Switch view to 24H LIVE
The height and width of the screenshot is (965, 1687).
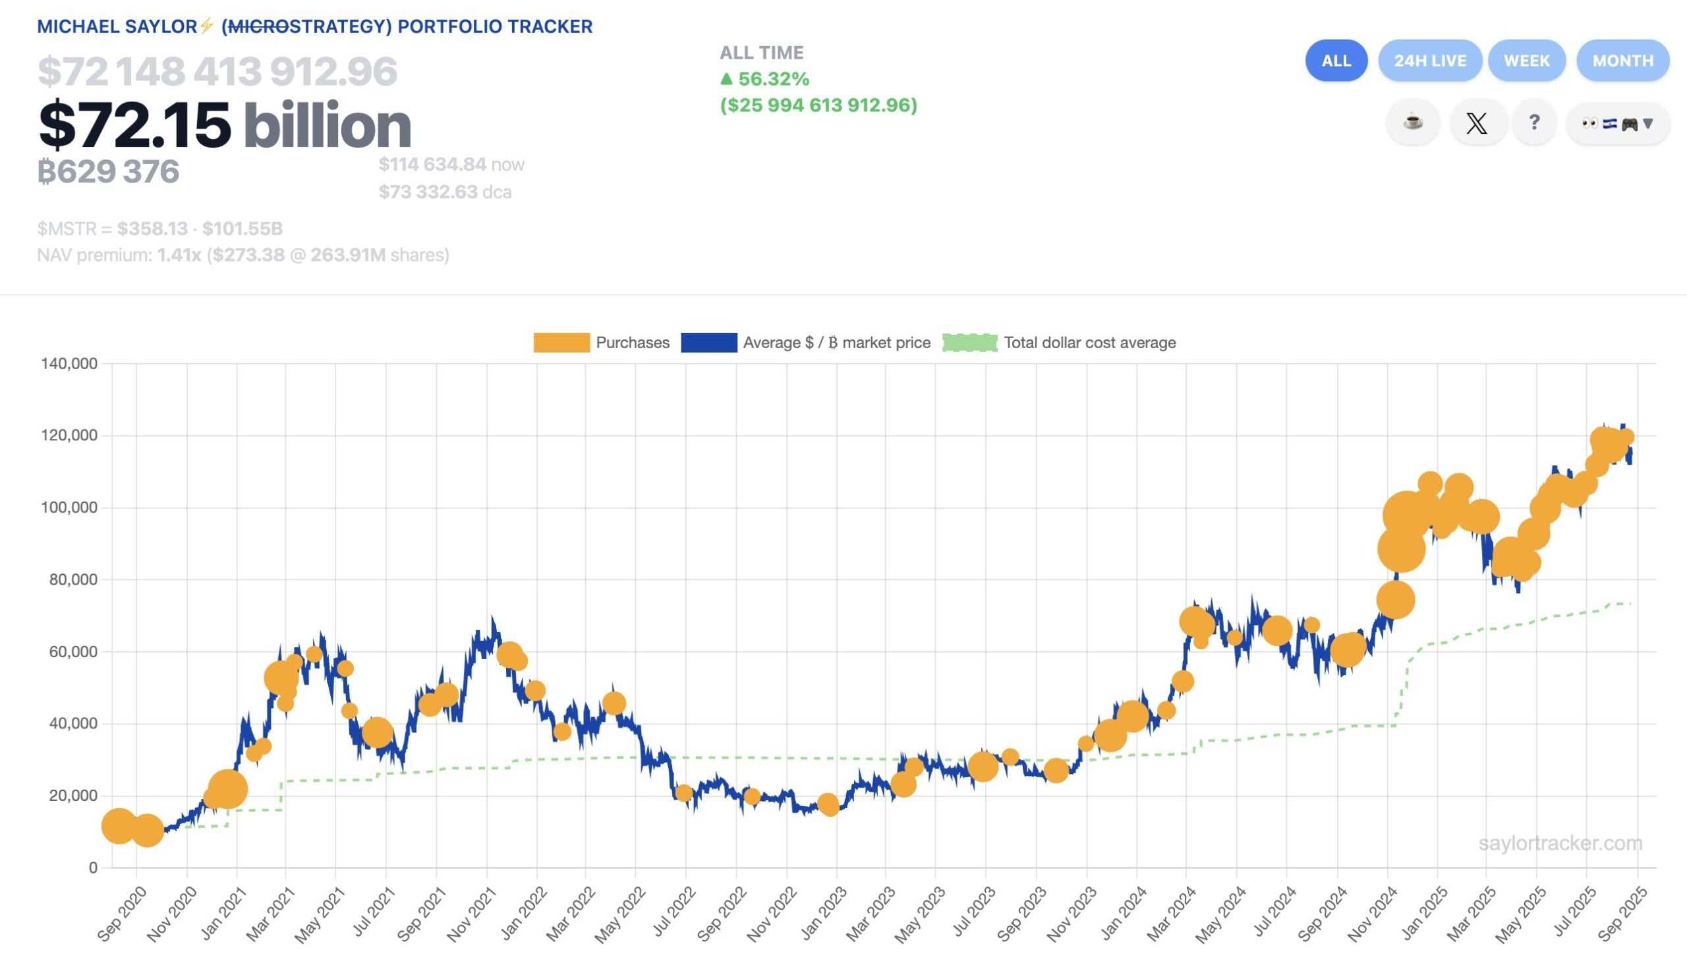pyautogui.click(x=1430, y=61)
